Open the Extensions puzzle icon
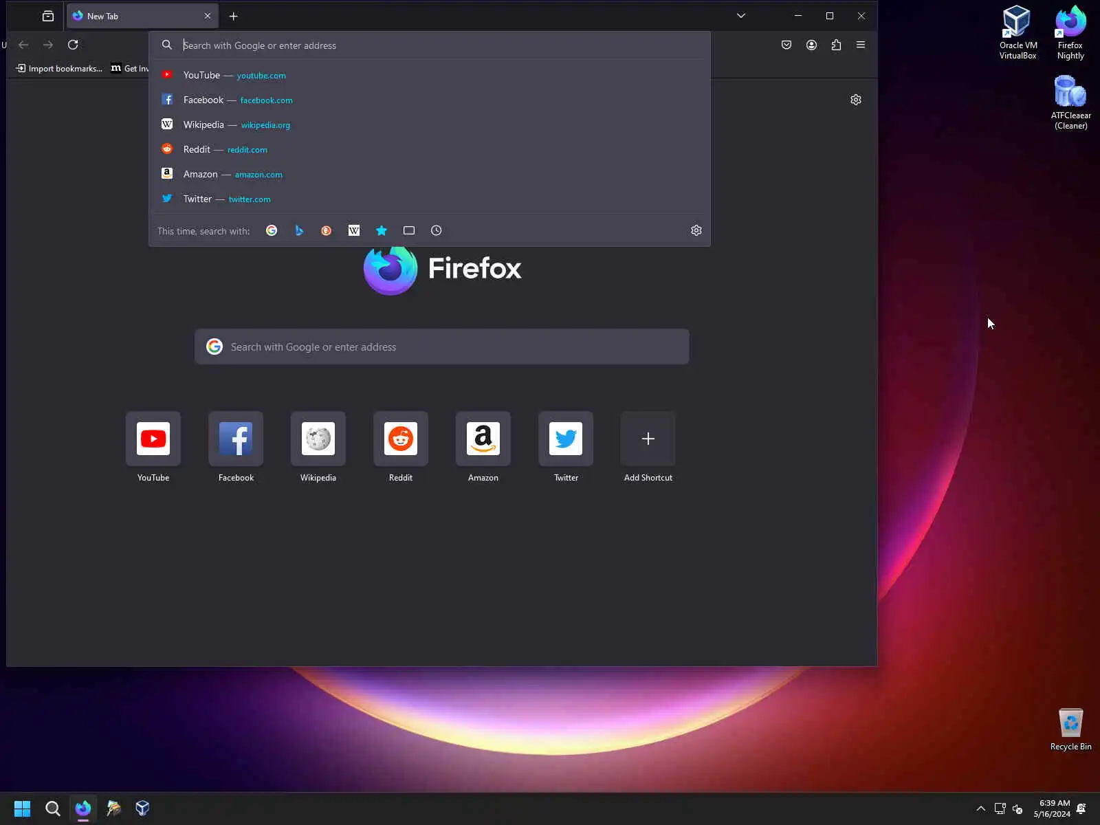The image size is (1100, 825). tap(836, 45)
